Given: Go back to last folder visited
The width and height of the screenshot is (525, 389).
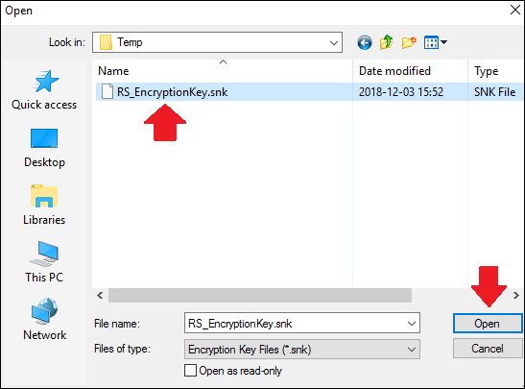Looking at the screenshot, I should point(365,42).
